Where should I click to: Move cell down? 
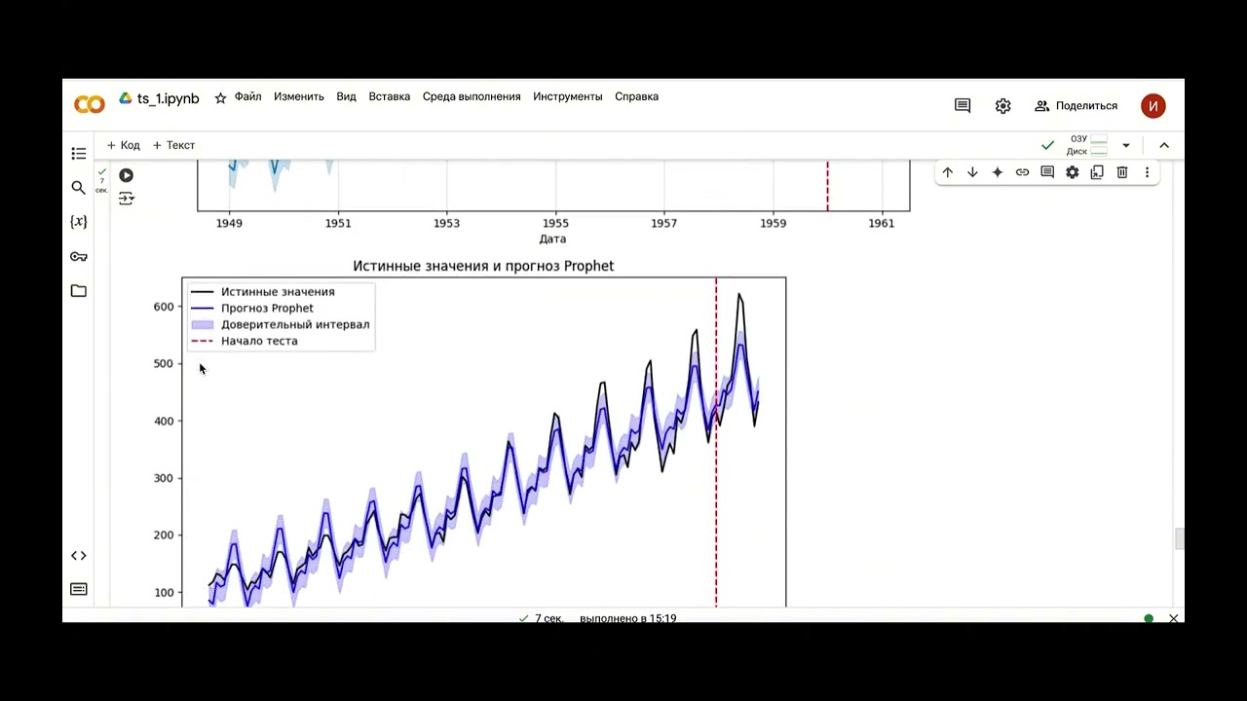tap(972, 172)
